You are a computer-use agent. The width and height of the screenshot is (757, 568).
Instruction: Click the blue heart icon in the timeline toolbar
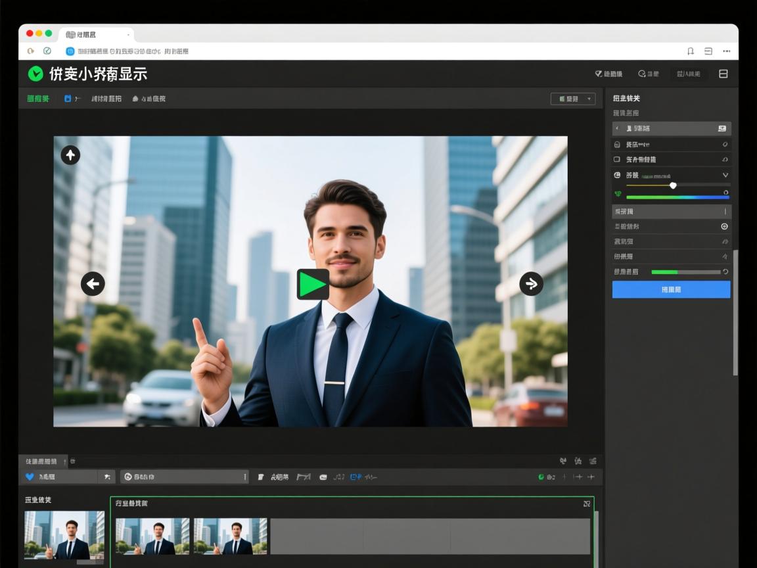point(30,477)
